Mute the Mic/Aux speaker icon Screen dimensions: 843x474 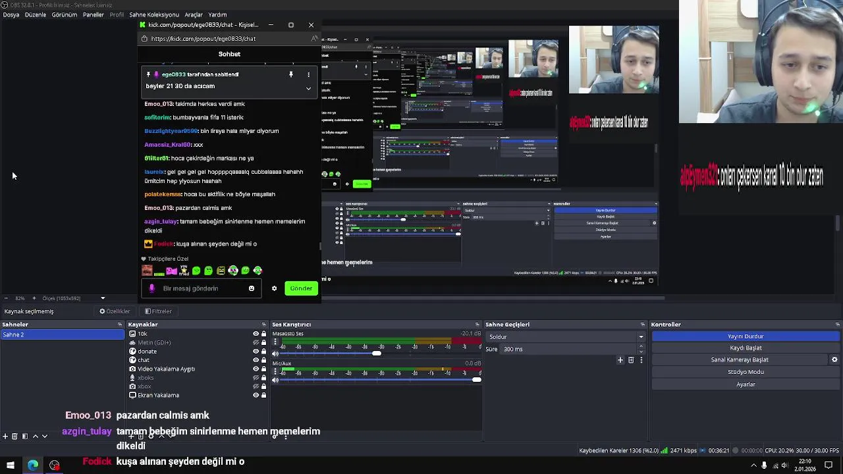coord(275,380)
